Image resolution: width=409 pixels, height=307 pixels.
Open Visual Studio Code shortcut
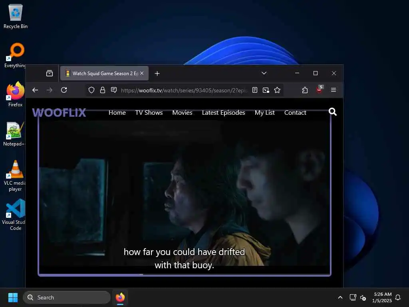(x=15, y=215)
